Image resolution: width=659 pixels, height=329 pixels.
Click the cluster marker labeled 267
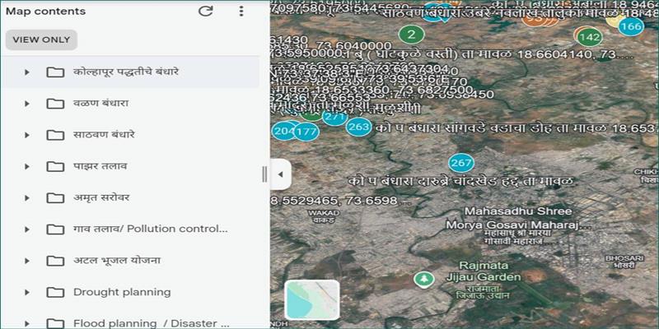click(x=460, y=163)
